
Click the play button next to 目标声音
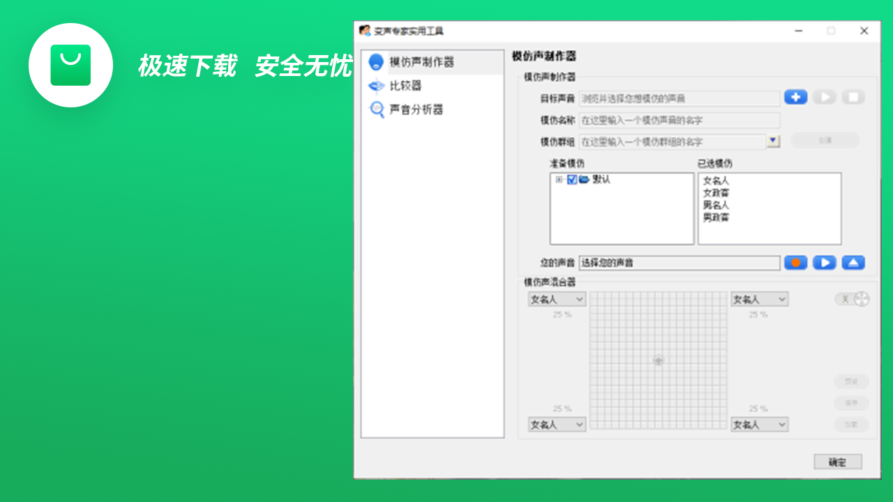(824, 97)
